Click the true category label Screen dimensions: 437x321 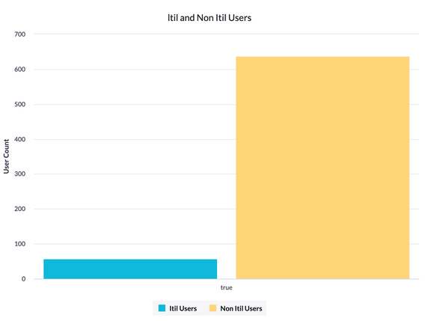click(226, 287)
